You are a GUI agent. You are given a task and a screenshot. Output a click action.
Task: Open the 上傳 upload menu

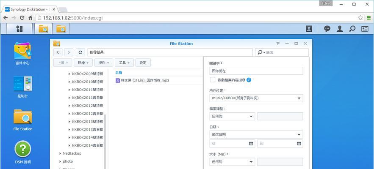pyautogui.click(x=63, y=63)
